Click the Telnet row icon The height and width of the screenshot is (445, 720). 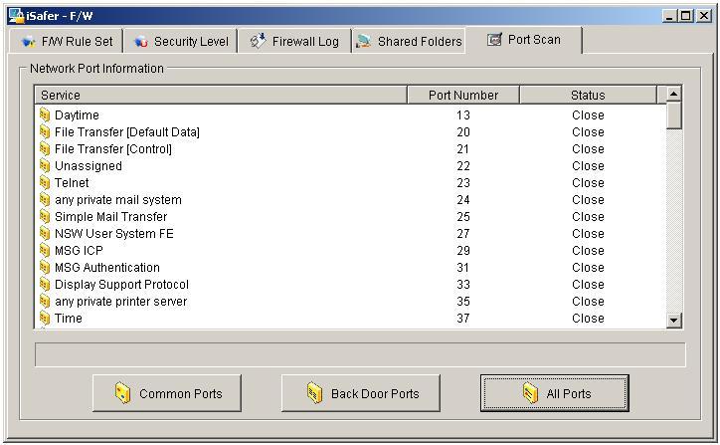45,182
